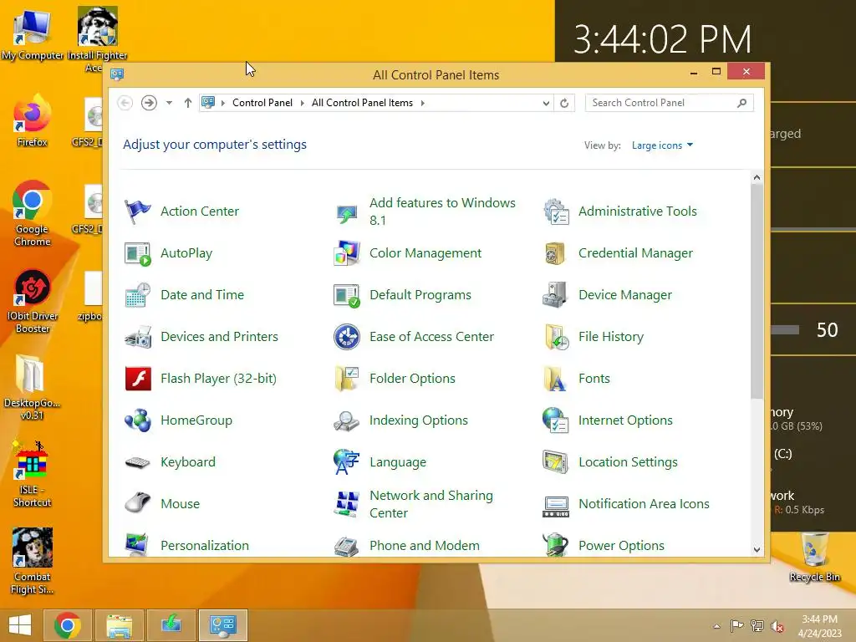The width and height of the screenshot is (856, 642).
Task: Open the Phone and Modem link
Action: 424,545
